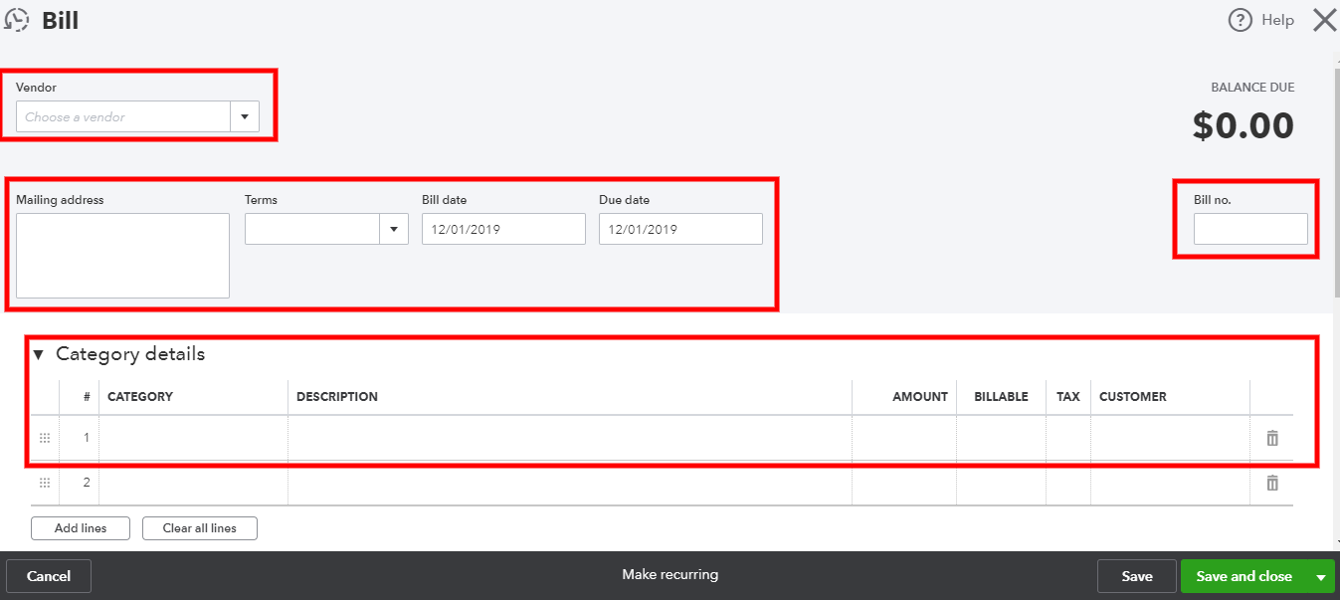Click the drag handle for line 1
The width and height of the screenshot is (1340, 600).
[44, 437]
